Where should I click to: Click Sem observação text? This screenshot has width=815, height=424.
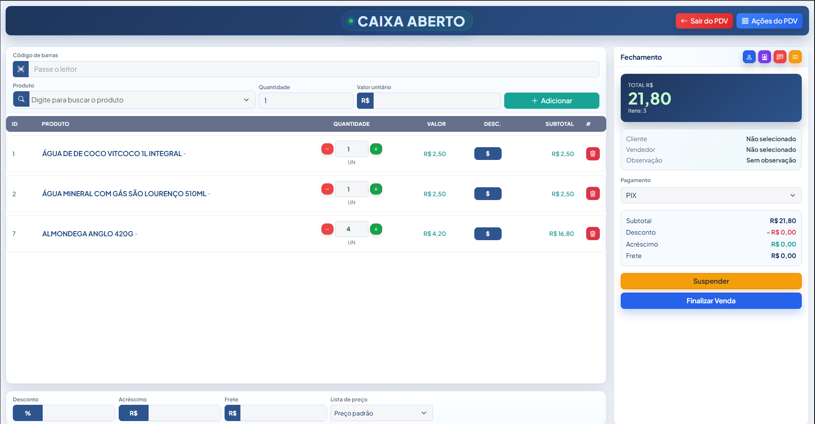[771, 160]
